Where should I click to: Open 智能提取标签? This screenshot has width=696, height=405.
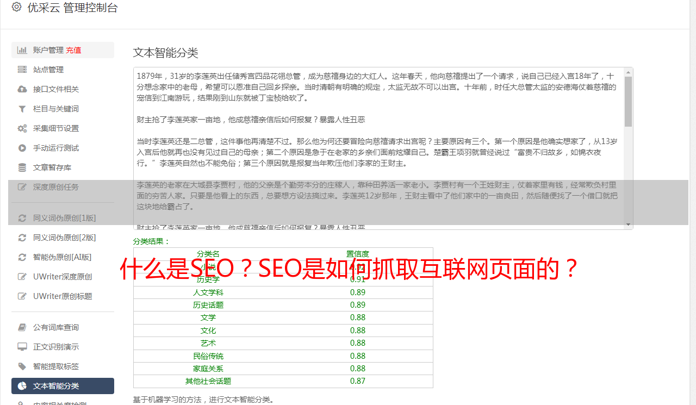coord(63,366)
